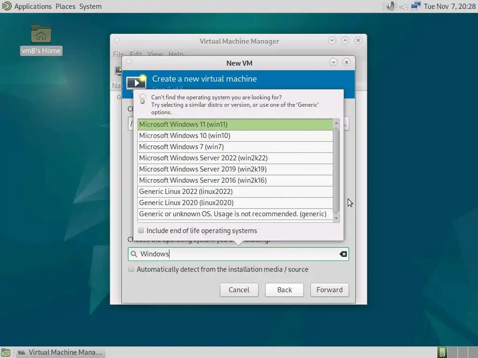Click the OS list vertical scrollbar thumb
The width and height of the screenshot is (478, 358).
click(x=336, y=171)
